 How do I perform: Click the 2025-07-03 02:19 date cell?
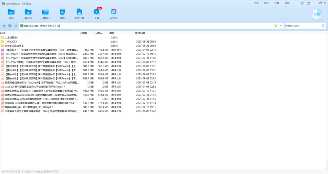pyautogui.click(x=146, y=83)
